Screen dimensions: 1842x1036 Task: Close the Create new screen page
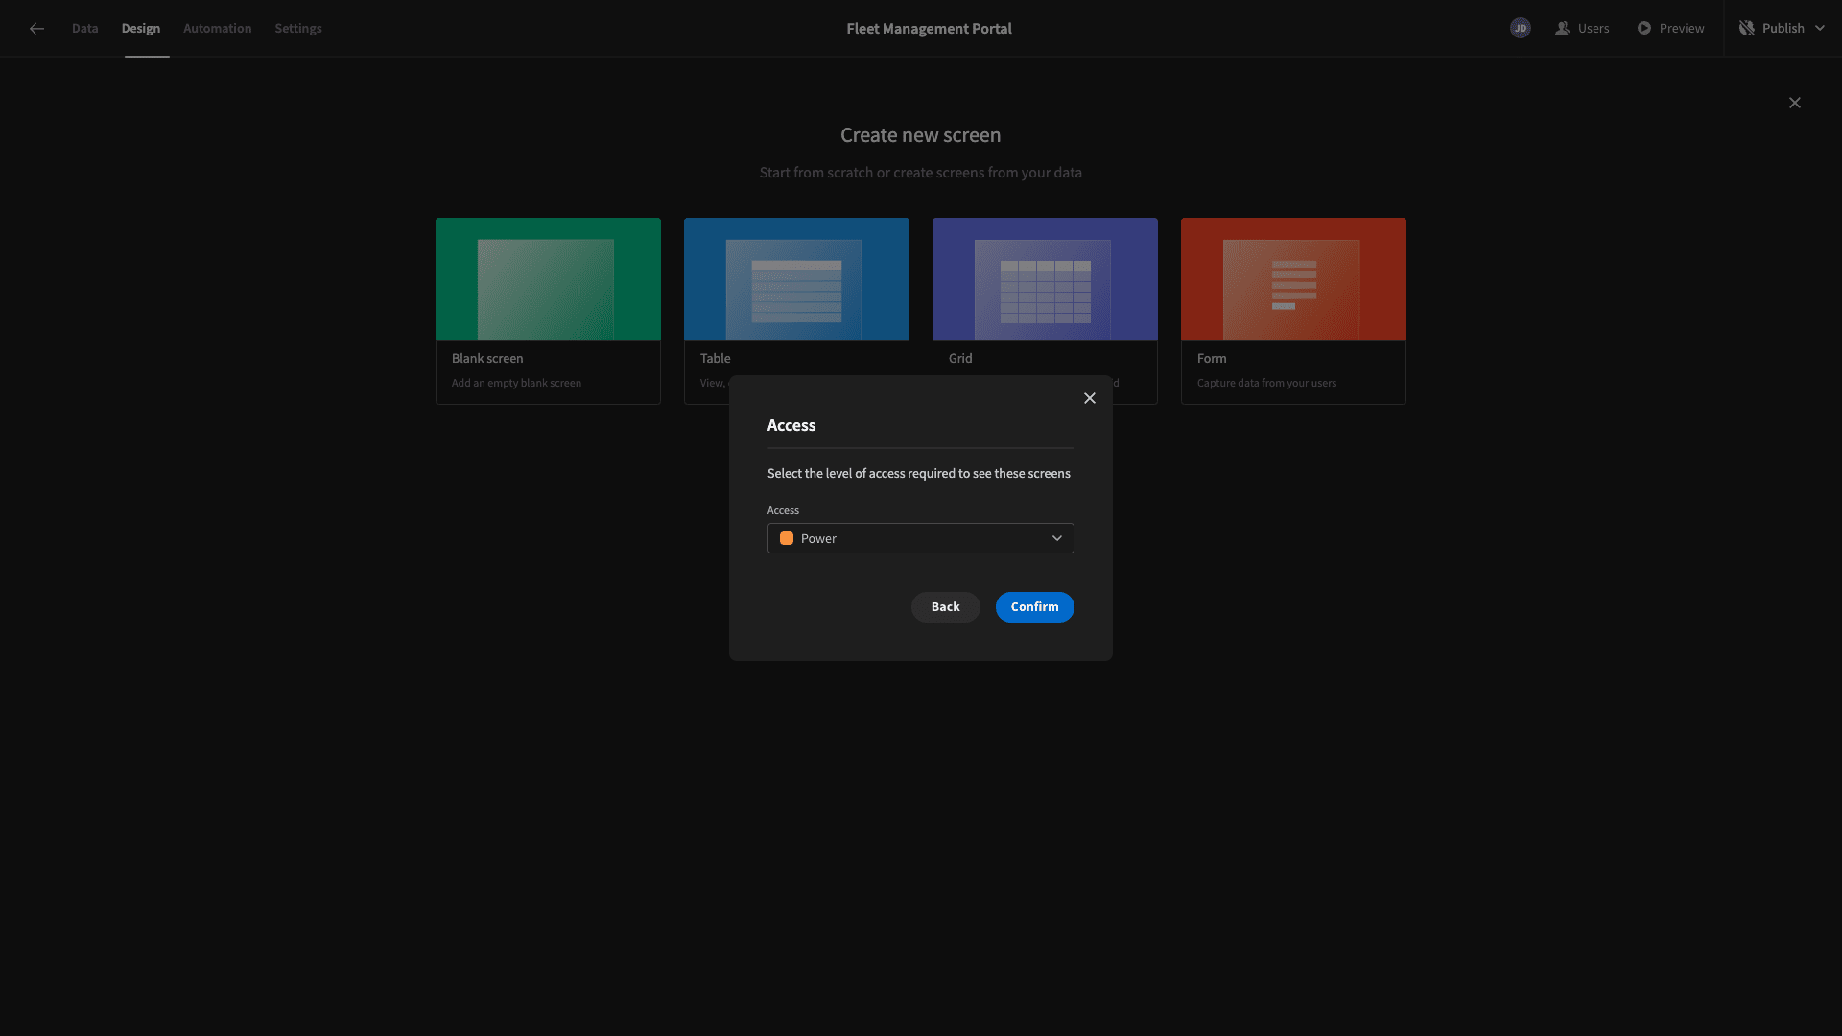[1795, 103]
